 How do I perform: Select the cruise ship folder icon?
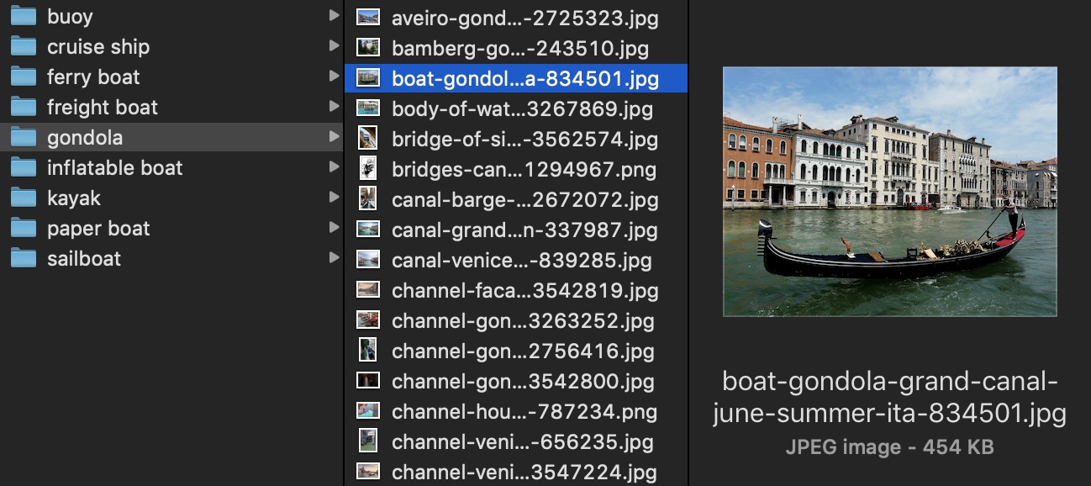click(23, 47)
